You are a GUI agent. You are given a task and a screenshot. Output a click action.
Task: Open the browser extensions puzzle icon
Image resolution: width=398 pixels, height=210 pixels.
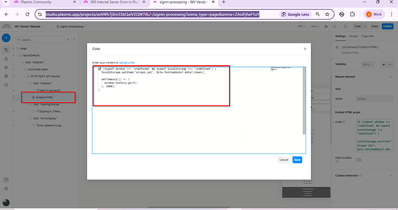click(352, 14)
